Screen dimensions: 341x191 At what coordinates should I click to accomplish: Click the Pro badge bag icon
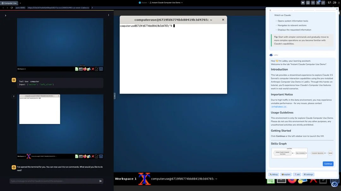click(x=318, y=3)
